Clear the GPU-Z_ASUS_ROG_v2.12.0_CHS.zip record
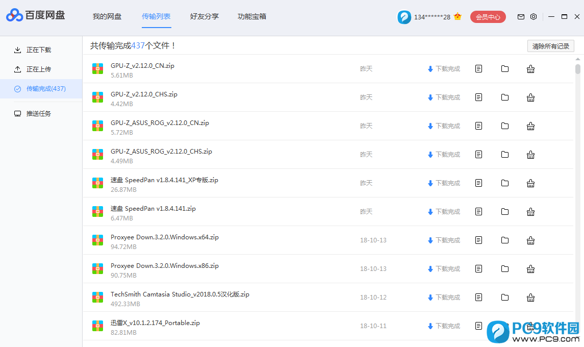The image size is (584, 347). click(x=531, y=155)
